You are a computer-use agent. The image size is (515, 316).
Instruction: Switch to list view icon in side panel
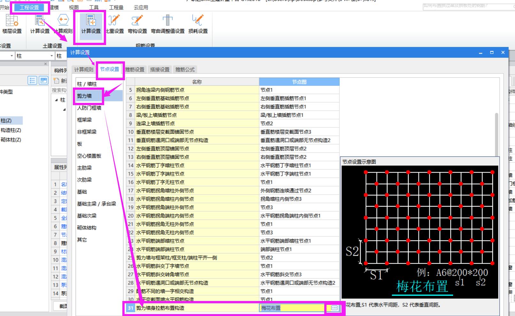point(32,81)
